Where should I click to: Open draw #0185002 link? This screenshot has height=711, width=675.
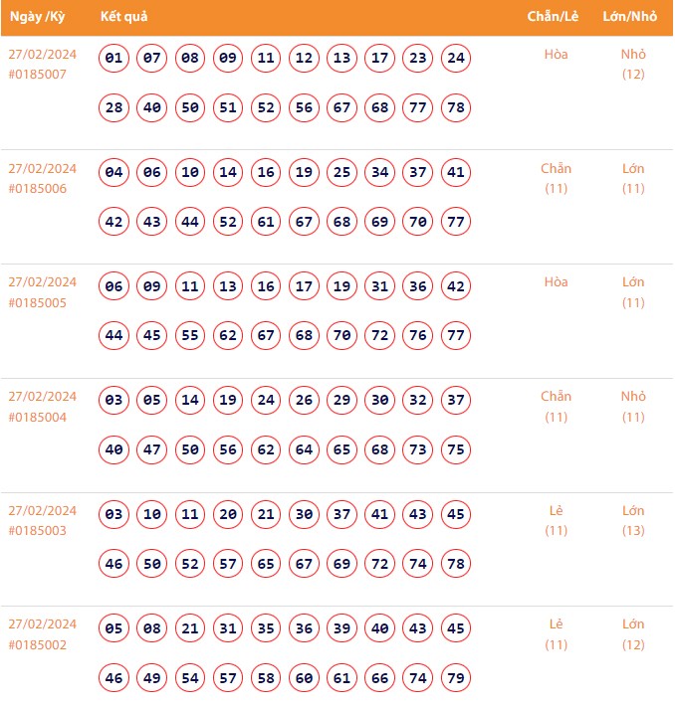coord(38,644)
